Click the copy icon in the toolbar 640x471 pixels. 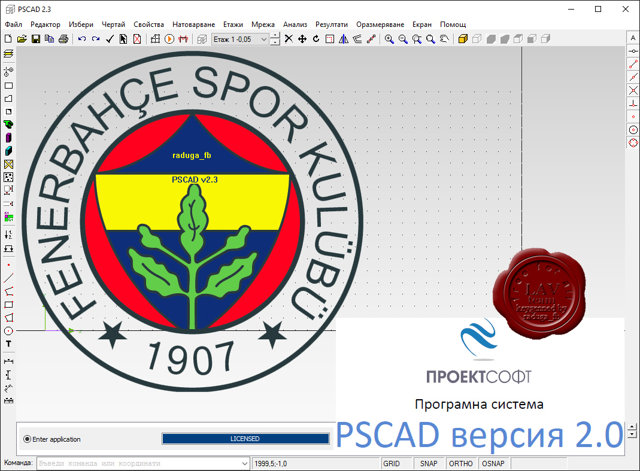[49, 39]
